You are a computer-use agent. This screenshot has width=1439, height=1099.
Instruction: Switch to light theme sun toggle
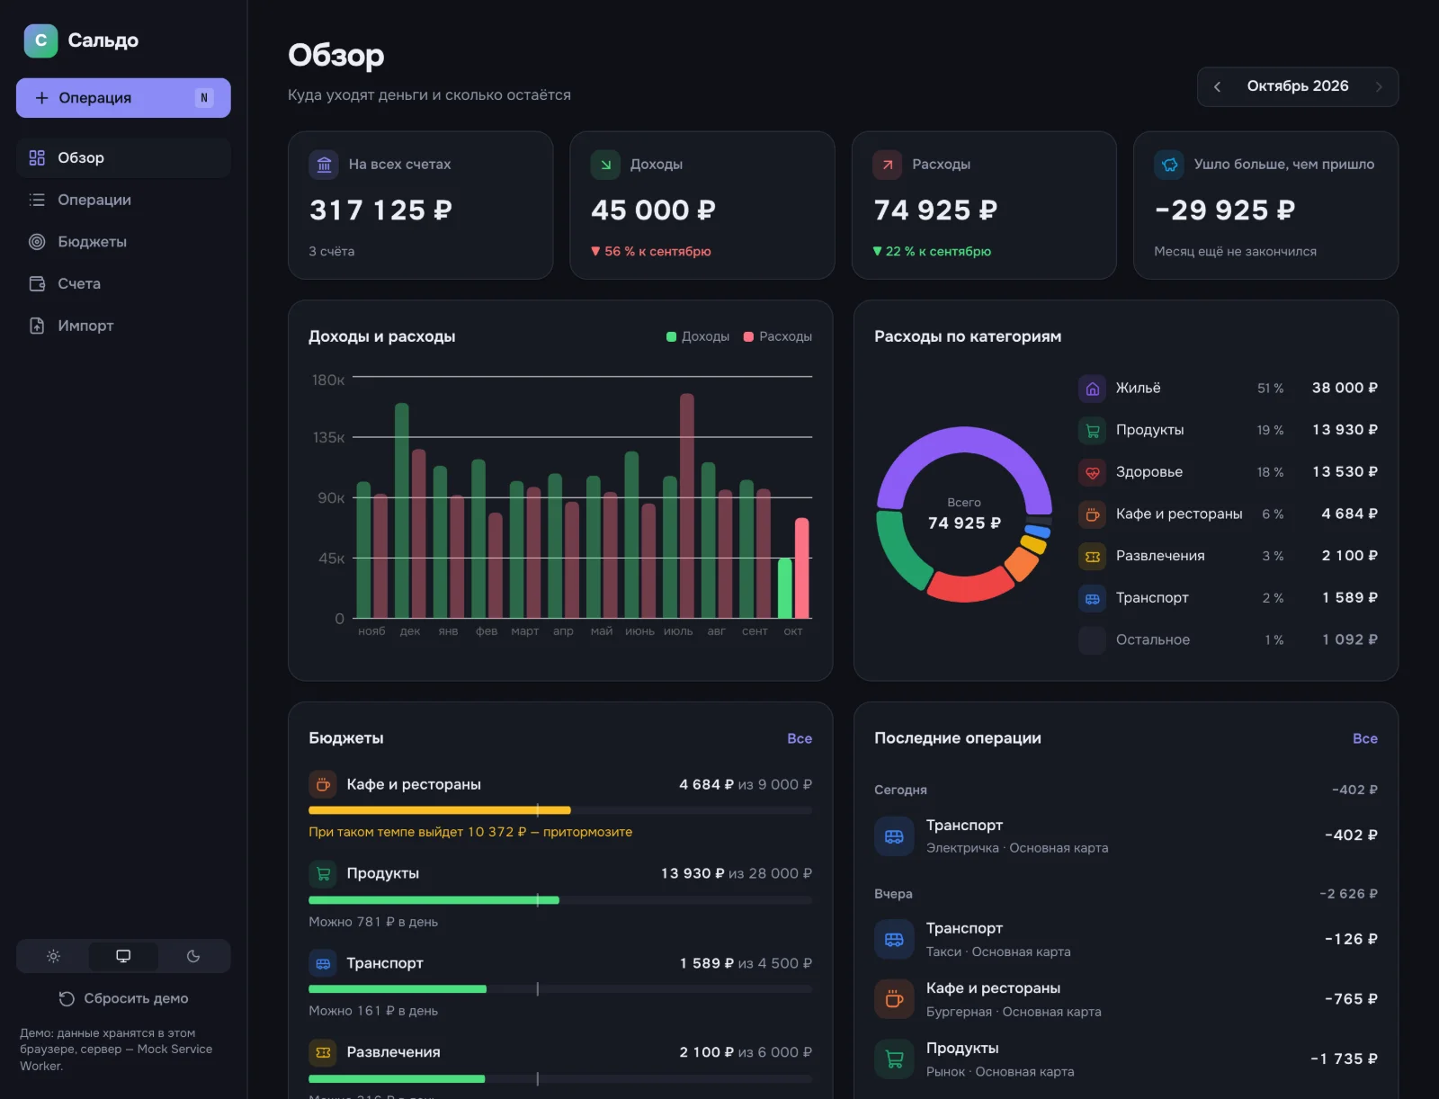click(x=53, y=956)
